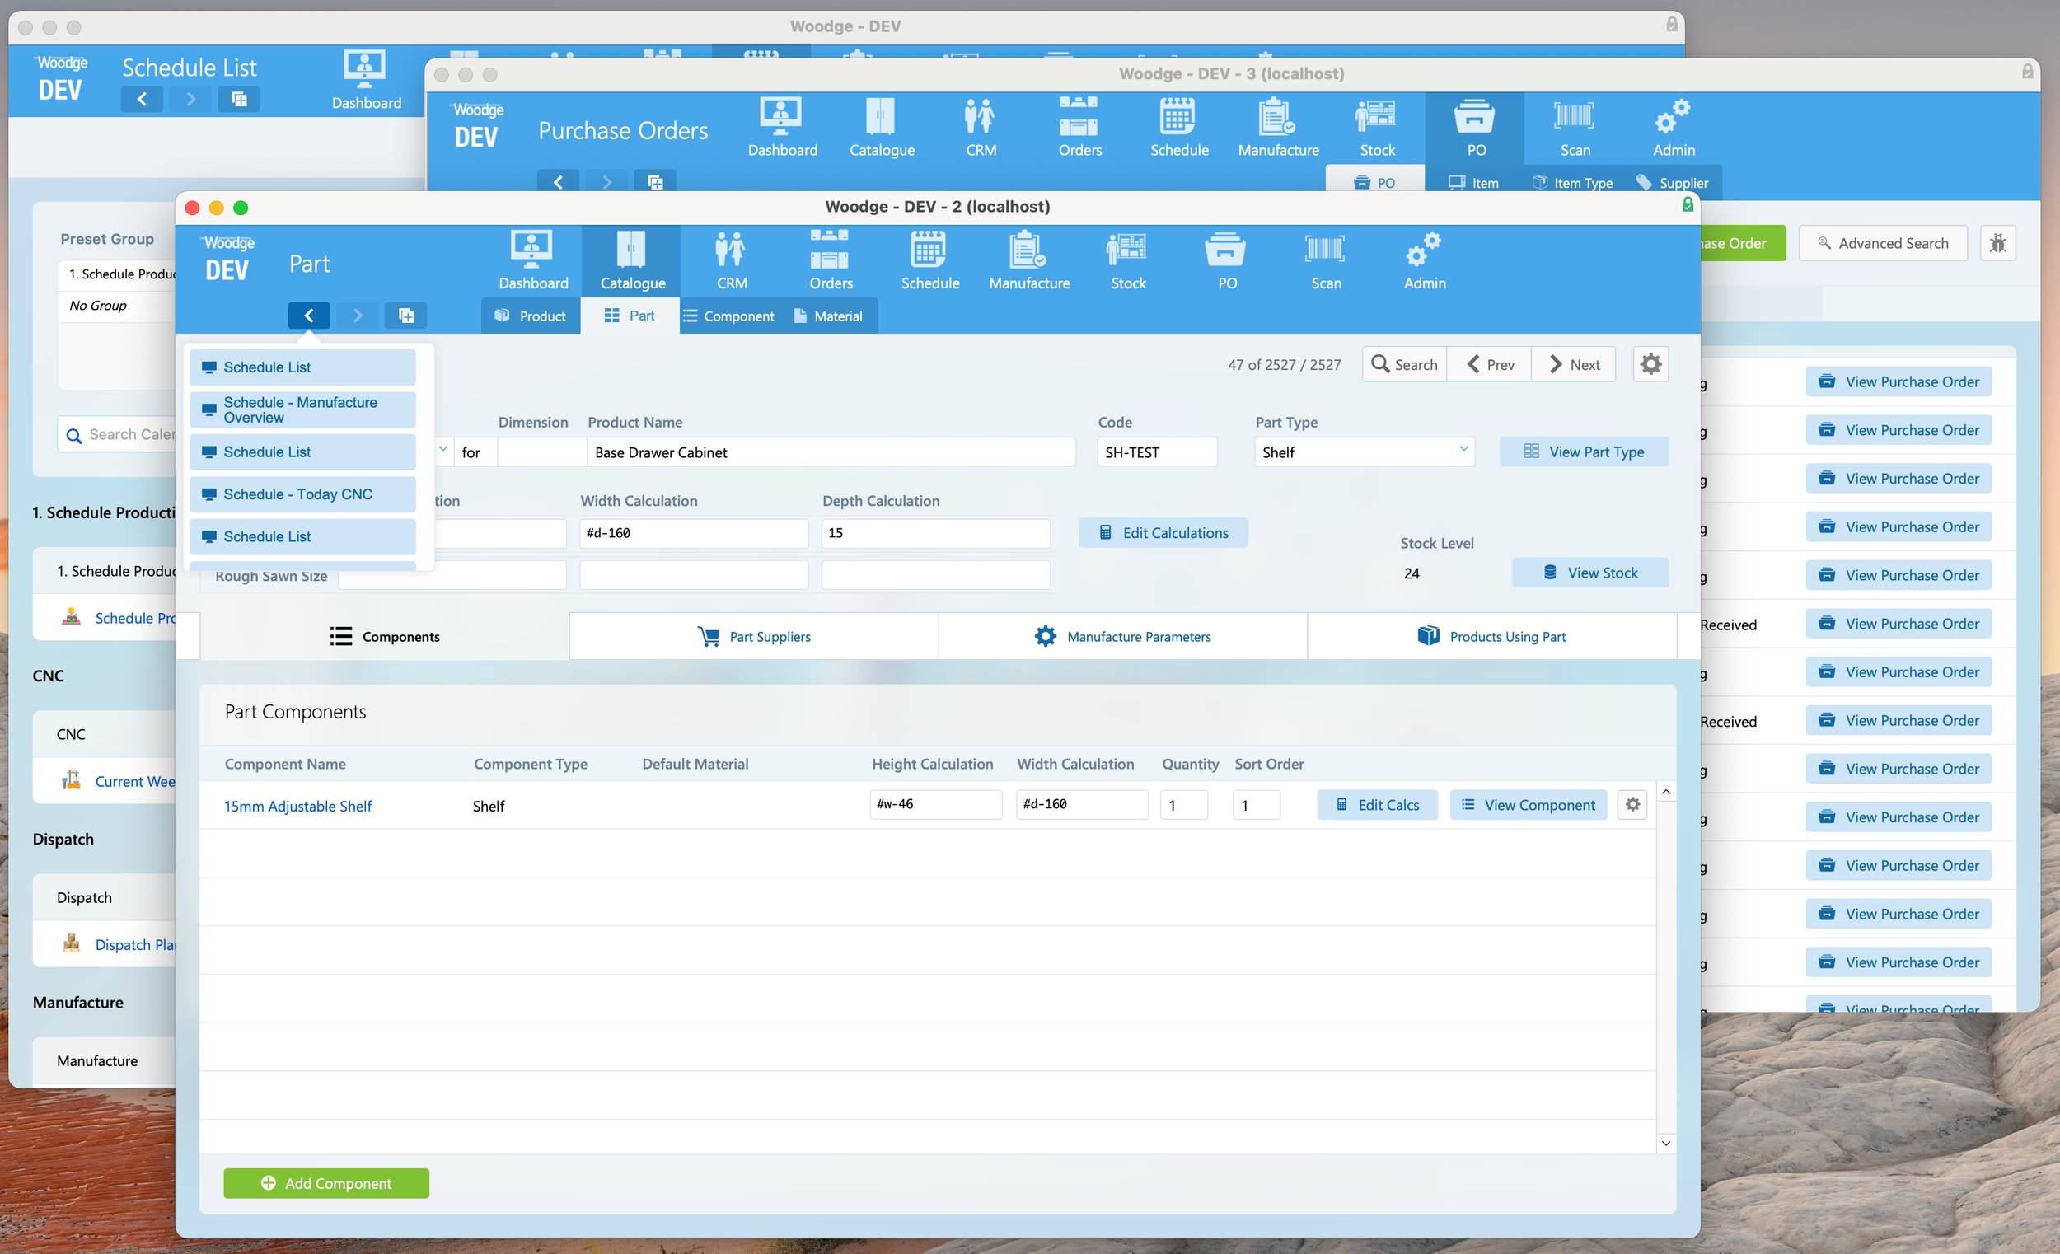The image size is (2060, 1254).
Task: Open the component row gear options
Action: pos(1632,804)
